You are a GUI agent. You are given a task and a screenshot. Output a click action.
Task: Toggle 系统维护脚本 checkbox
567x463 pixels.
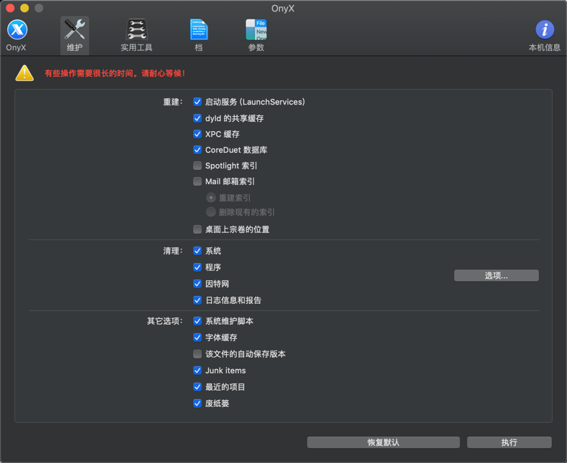click(x=197, y=321)
